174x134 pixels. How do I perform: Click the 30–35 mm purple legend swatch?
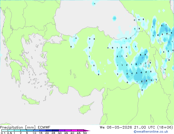tap(61, 130)
